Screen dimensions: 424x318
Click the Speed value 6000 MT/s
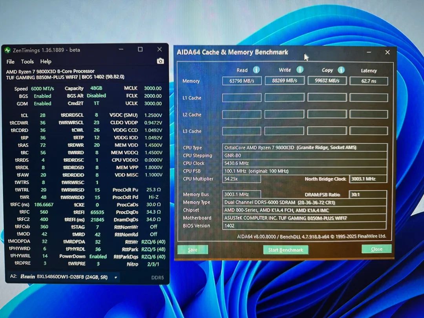[x=42, y=89]
